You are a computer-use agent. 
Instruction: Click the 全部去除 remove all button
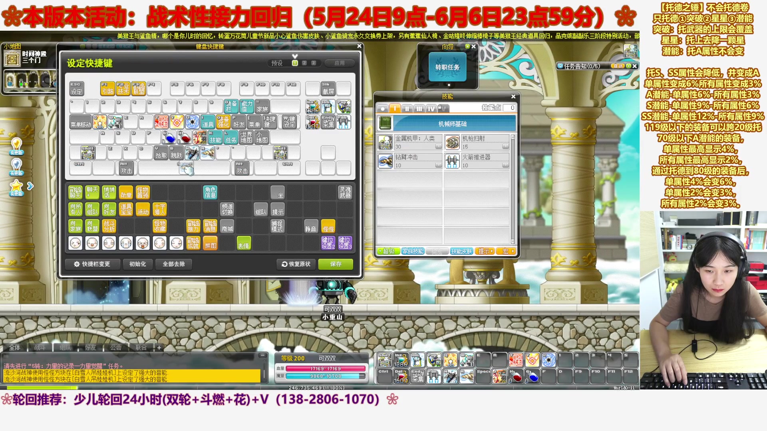[174, 264]
